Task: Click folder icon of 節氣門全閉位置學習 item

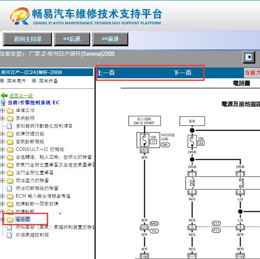Action: tap(10, 165)
